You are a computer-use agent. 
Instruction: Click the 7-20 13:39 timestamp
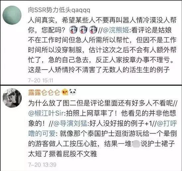pyautogui.click(x=42, y=165)
